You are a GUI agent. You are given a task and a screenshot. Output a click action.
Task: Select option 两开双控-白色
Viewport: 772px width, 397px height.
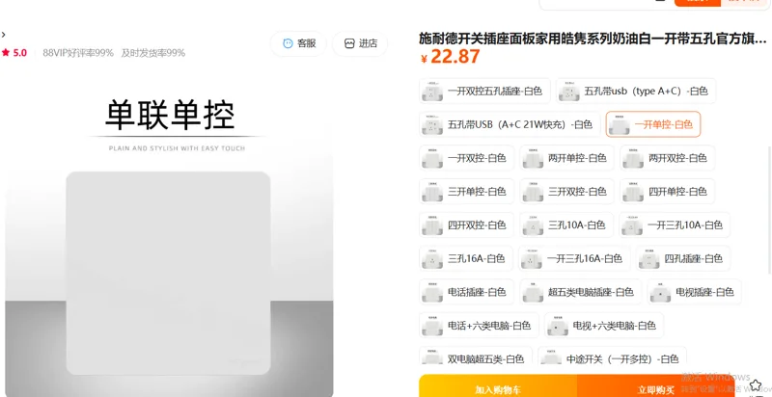click(667, 158)
